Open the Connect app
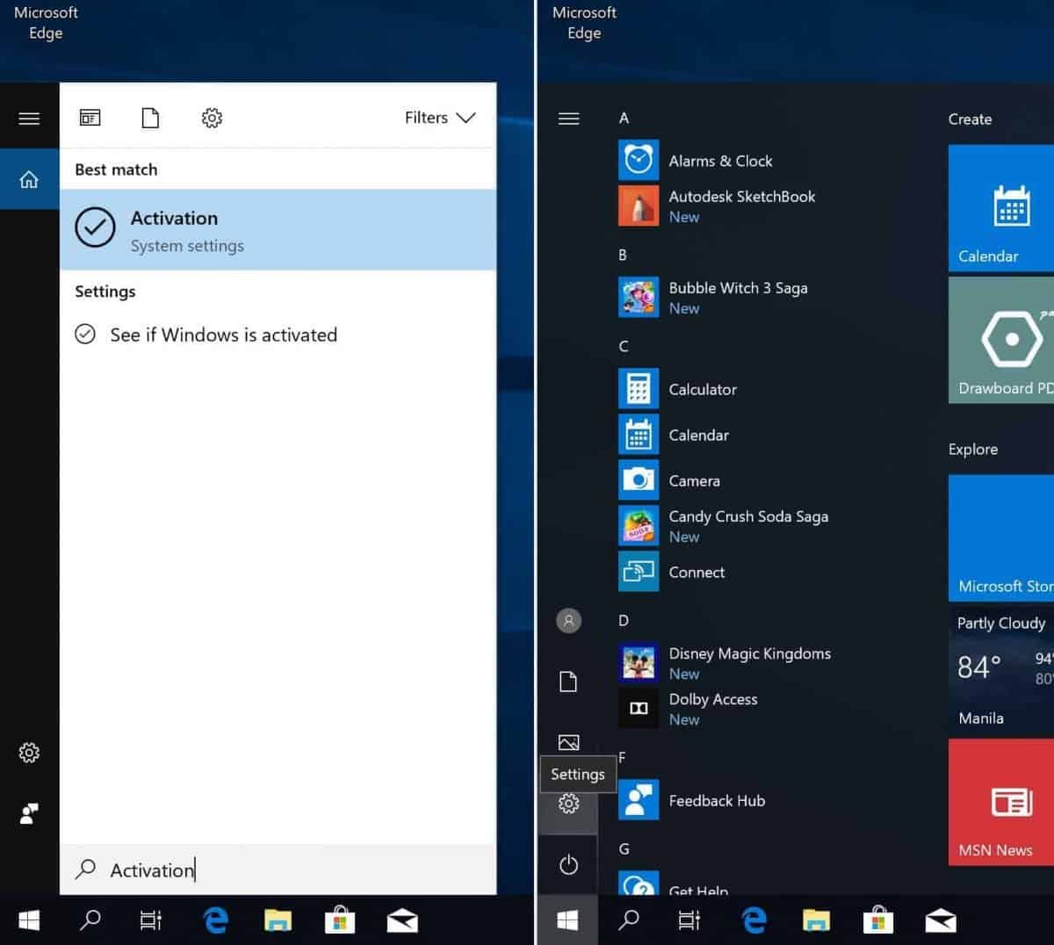The image size is (1054, 945). 696,572
